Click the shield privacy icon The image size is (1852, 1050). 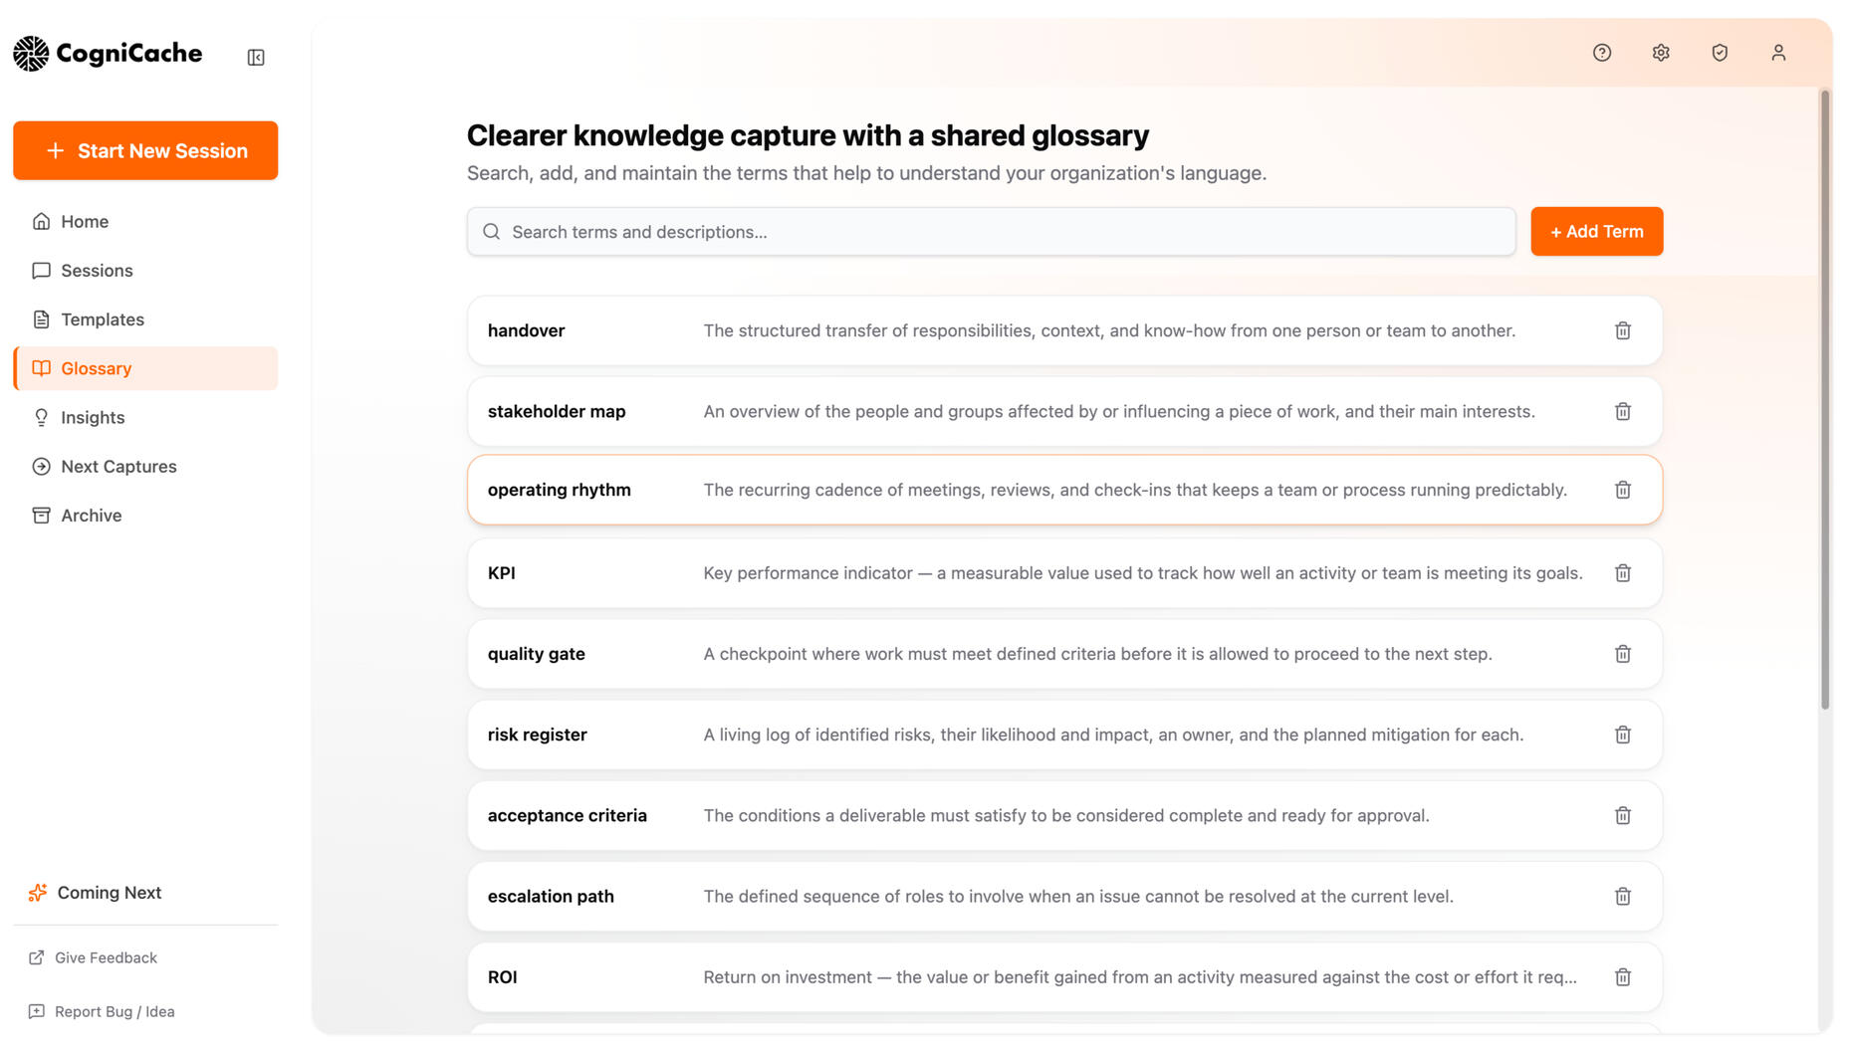[1720, 53]
